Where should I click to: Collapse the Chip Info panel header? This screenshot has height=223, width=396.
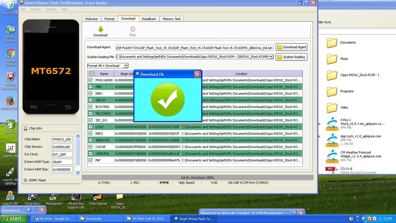51,128
